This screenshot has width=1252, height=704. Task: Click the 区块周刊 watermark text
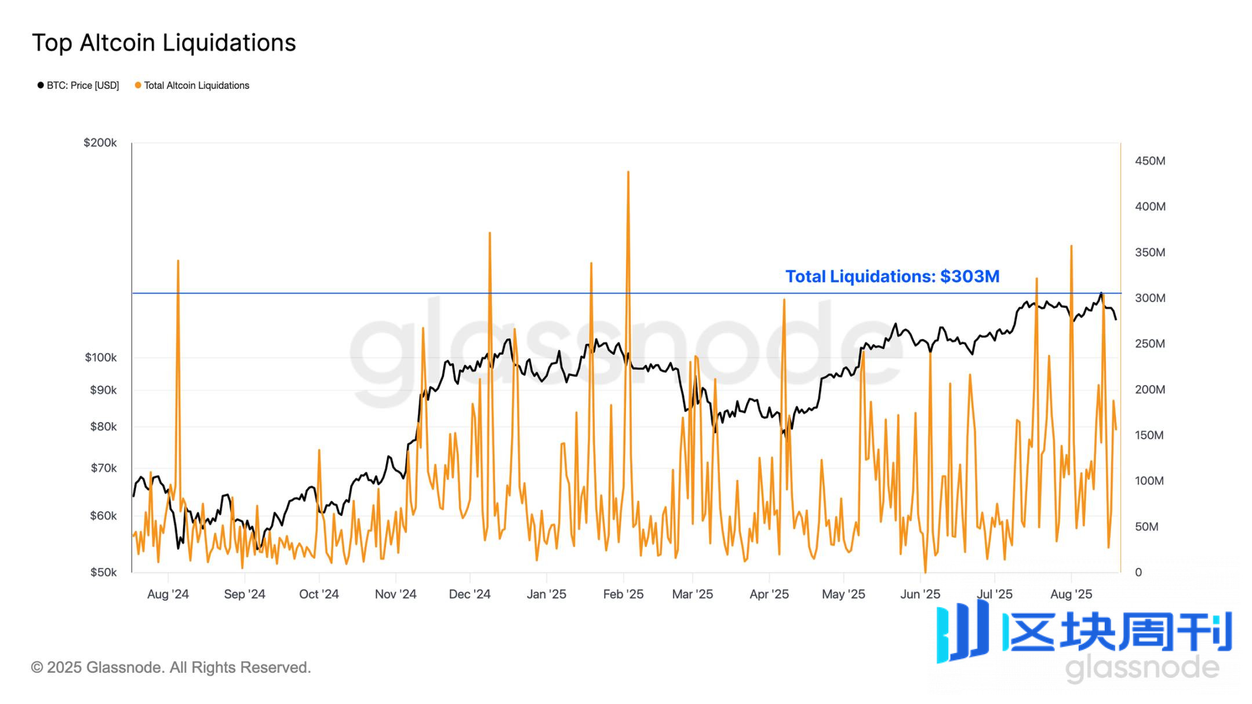click(1118, 632)
